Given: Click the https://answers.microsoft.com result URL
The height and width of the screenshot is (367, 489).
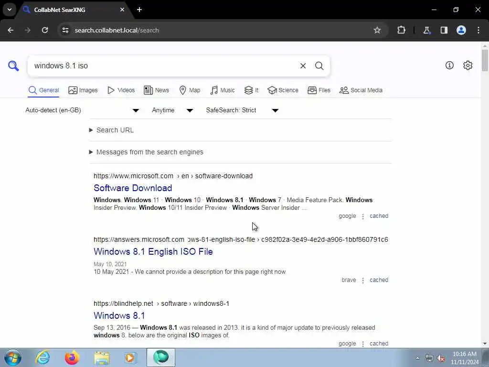Looking at the screenshot, I should (x=241, y=240).
